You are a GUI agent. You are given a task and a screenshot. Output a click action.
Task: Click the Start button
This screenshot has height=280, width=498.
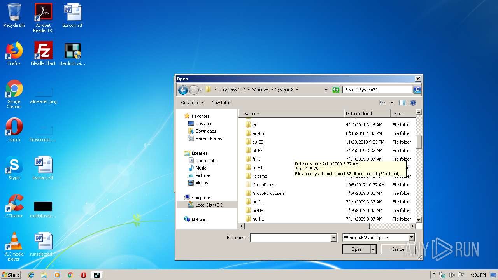[11, 275]
